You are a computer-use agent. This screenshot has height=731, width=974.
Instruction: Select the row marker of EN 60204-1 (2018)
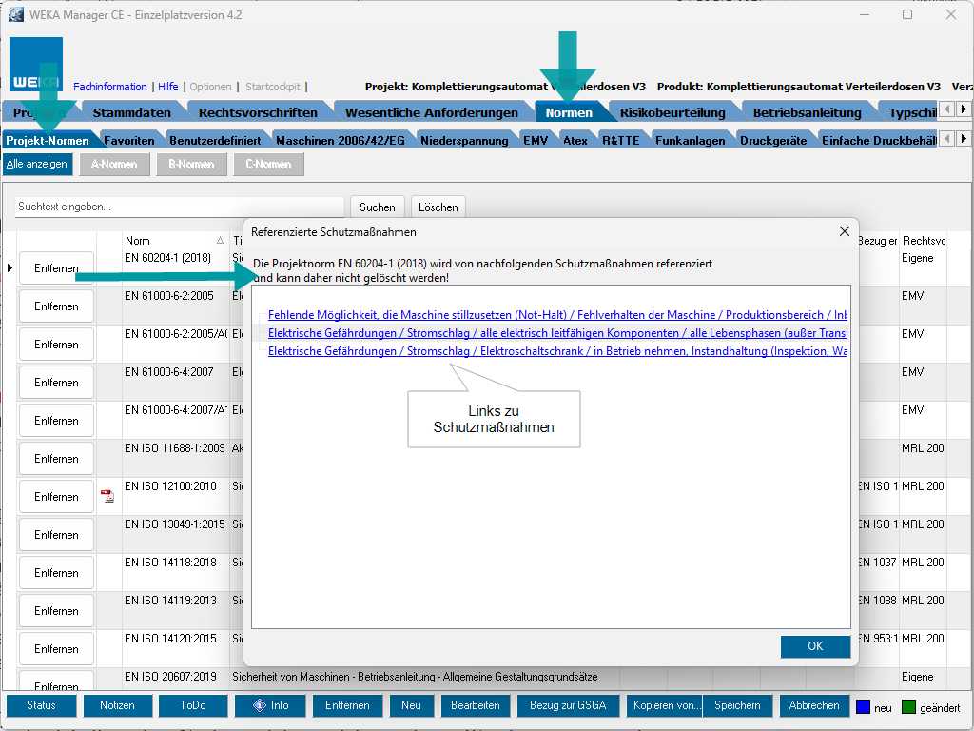point(10,268)
